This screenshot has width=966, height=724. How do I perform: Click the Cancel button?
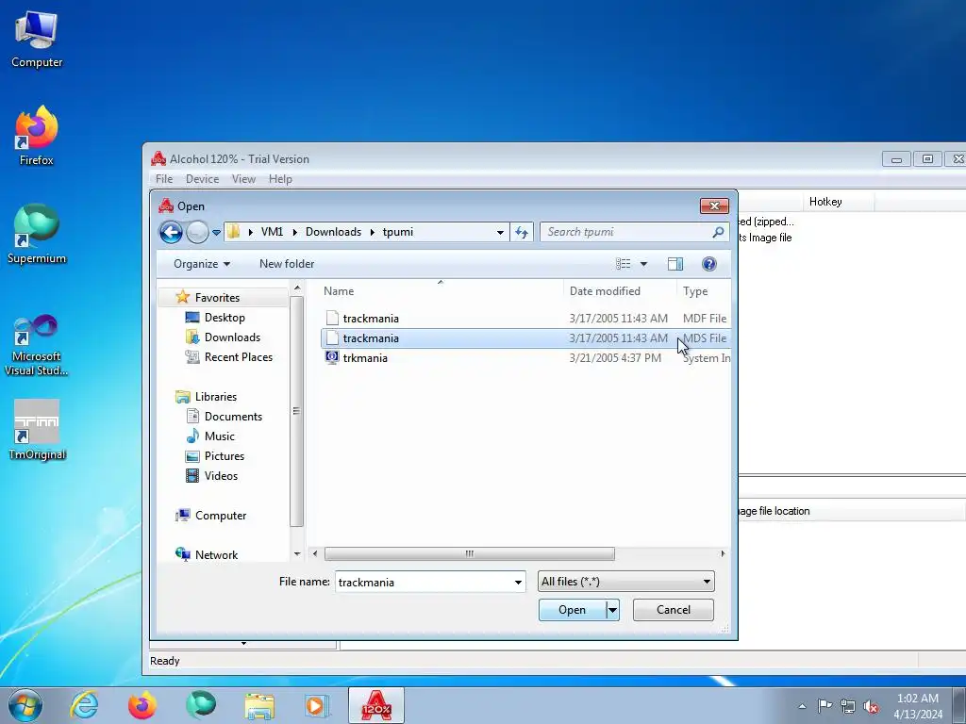[674, 610]
